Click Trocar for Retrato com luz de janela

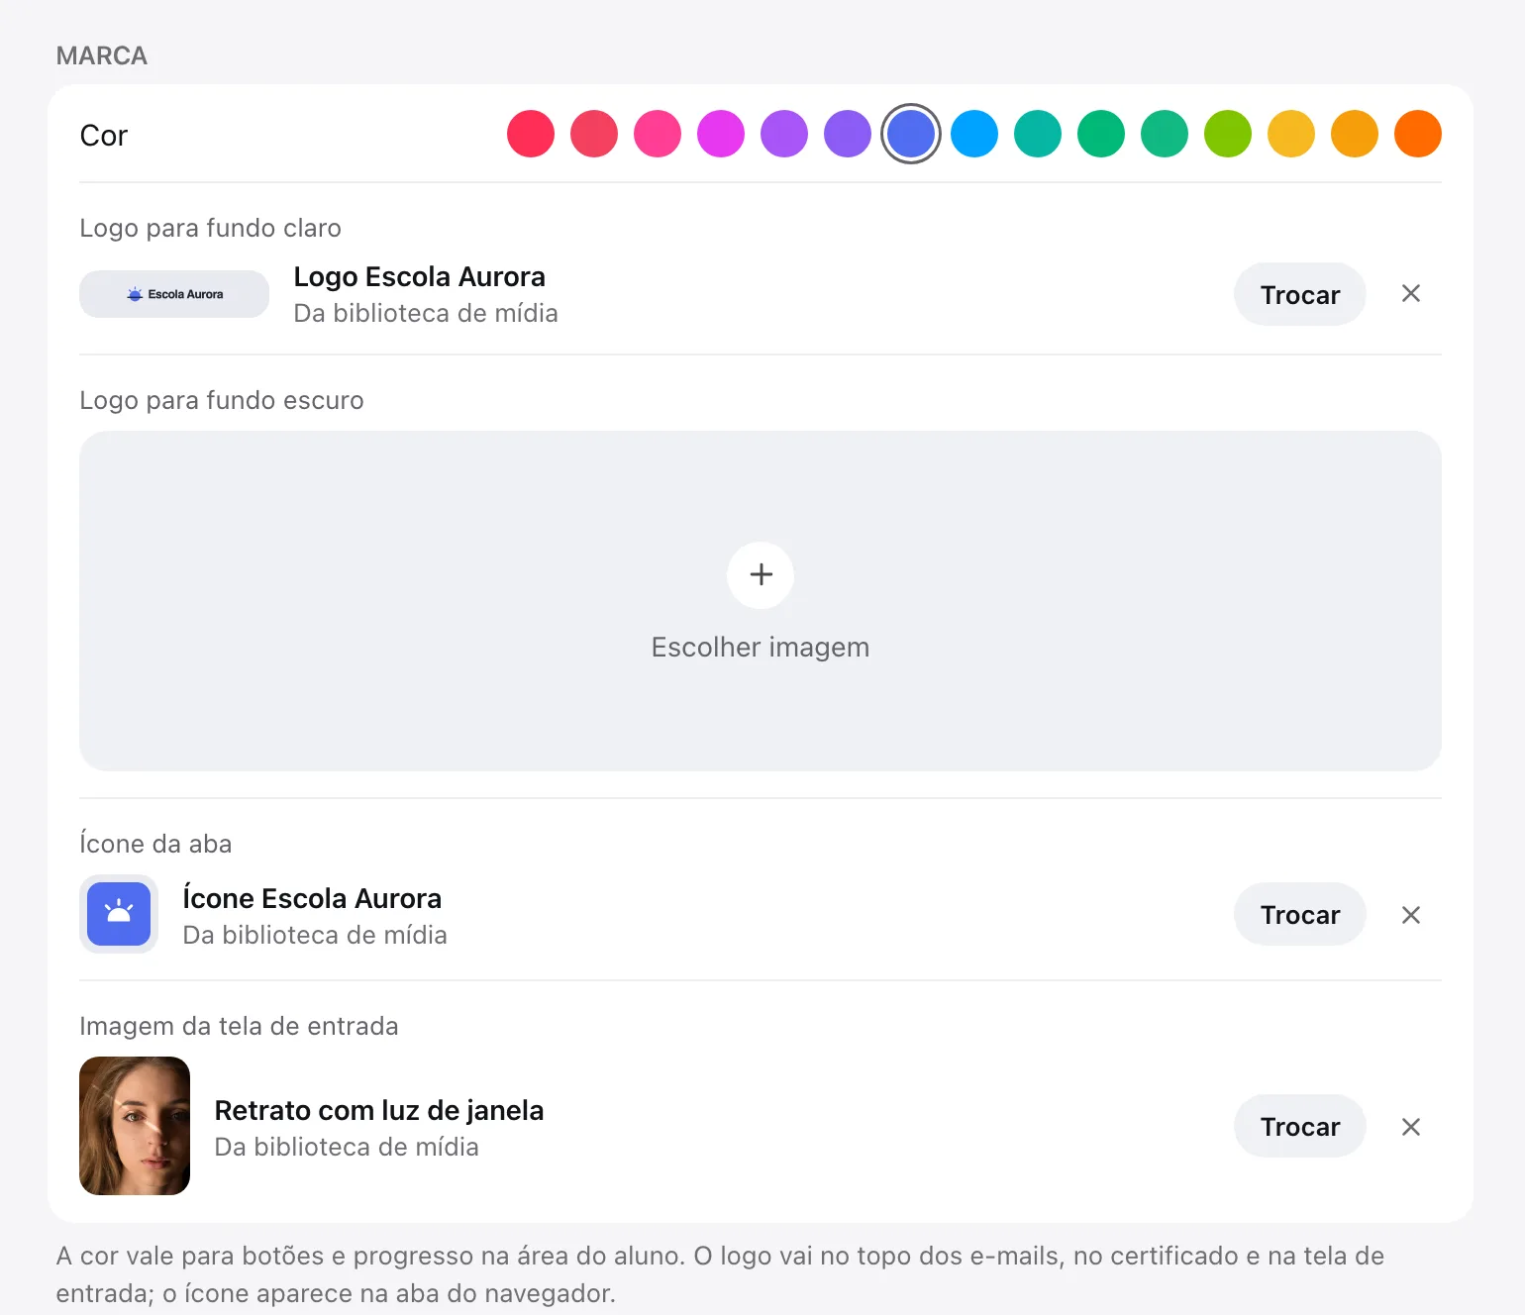point(1300,1126)
